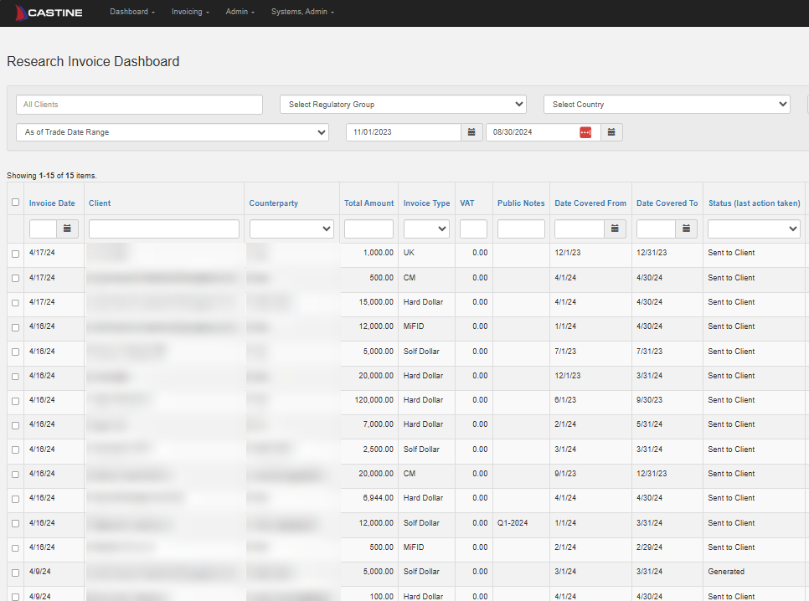
Task: Sort by Date Covered From column
Action: tap(590, 203)
